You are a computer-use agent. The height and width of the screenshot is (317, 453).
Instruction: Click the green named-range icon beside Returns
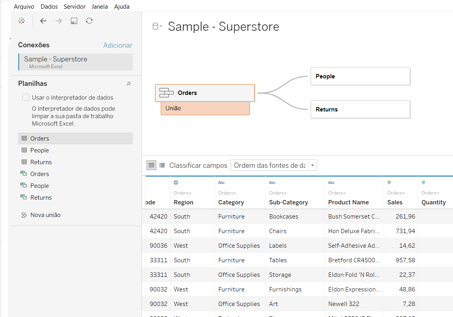point(24,197)
